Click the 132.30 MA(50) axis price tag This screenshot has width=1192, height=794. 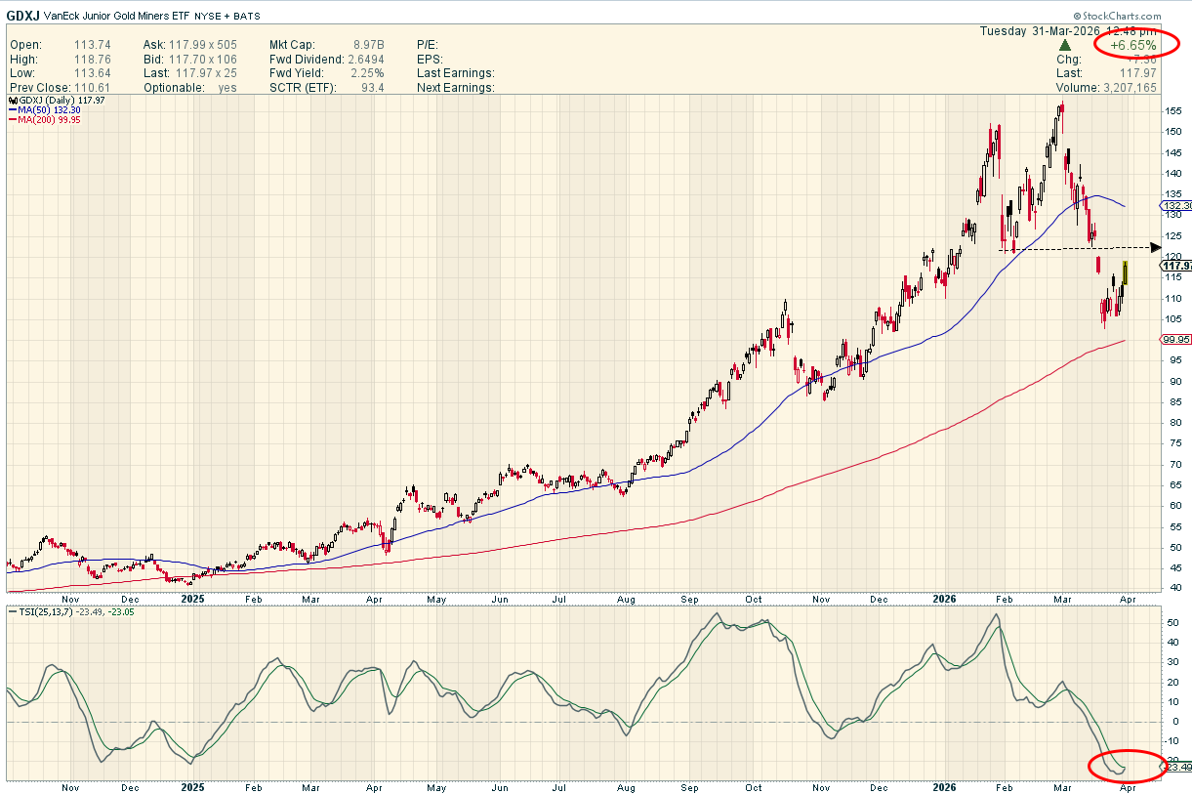1175,206
